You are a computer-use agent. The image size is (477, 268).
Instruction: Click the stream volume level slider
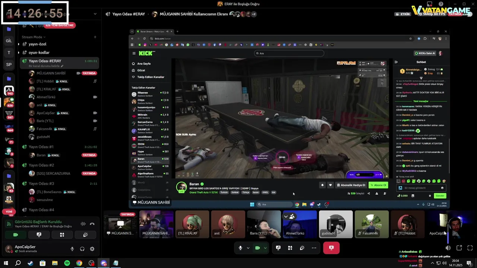pyautogui.click(x=448, y=233)
